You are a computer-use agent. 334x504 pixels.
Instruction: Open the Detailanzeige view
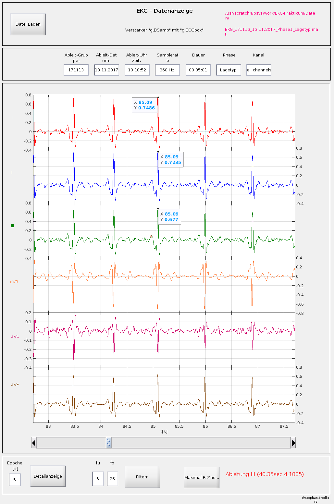(48, 476)
